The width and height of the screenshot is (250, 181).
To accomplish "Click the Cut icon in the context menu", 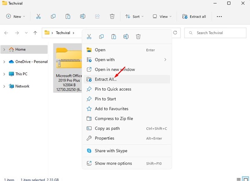I will [x=89, y=37].
